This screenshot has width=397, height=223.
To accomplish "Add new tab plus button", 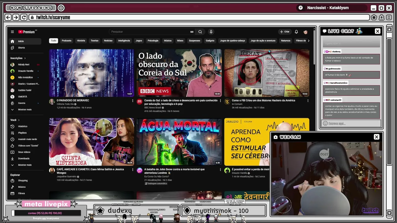I will coord(61,8).
